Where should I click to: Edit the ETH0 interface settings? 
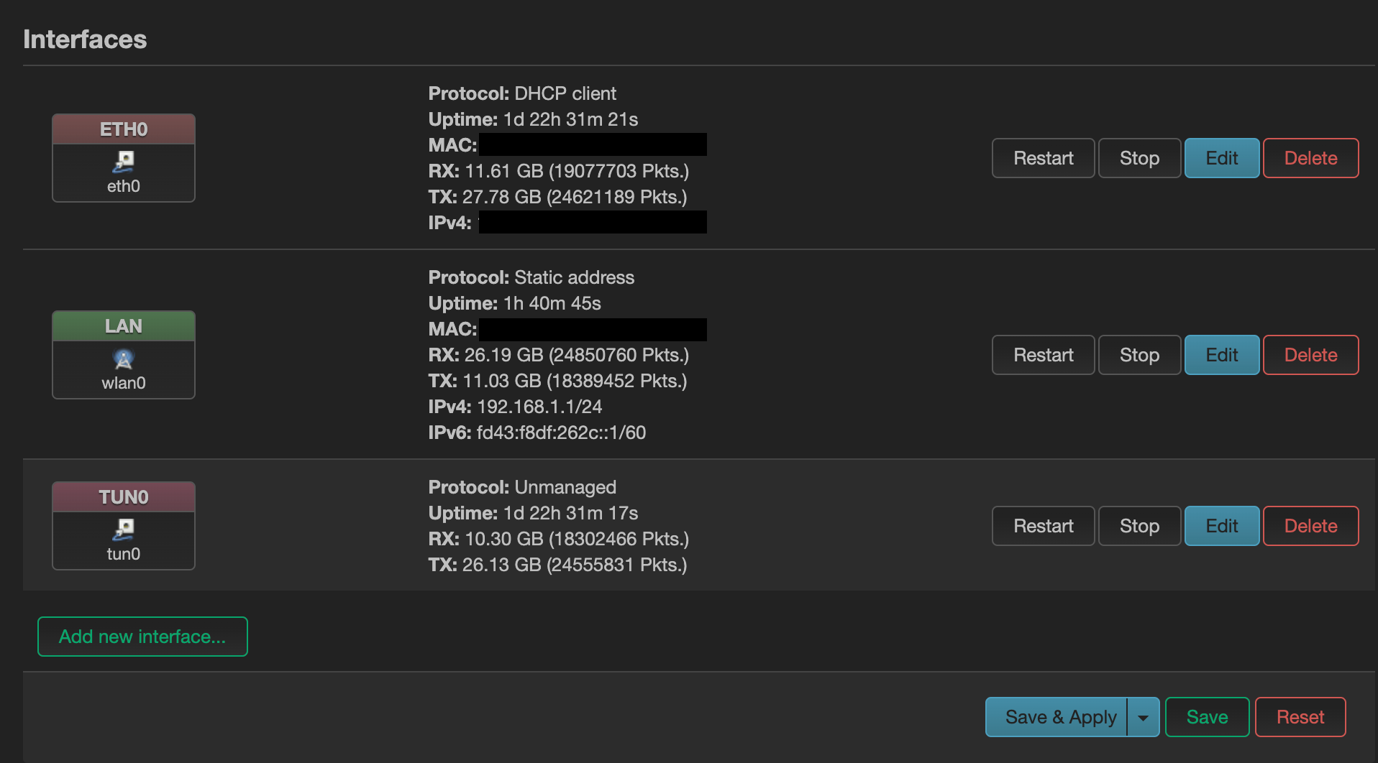click(x=1221, y=158)
